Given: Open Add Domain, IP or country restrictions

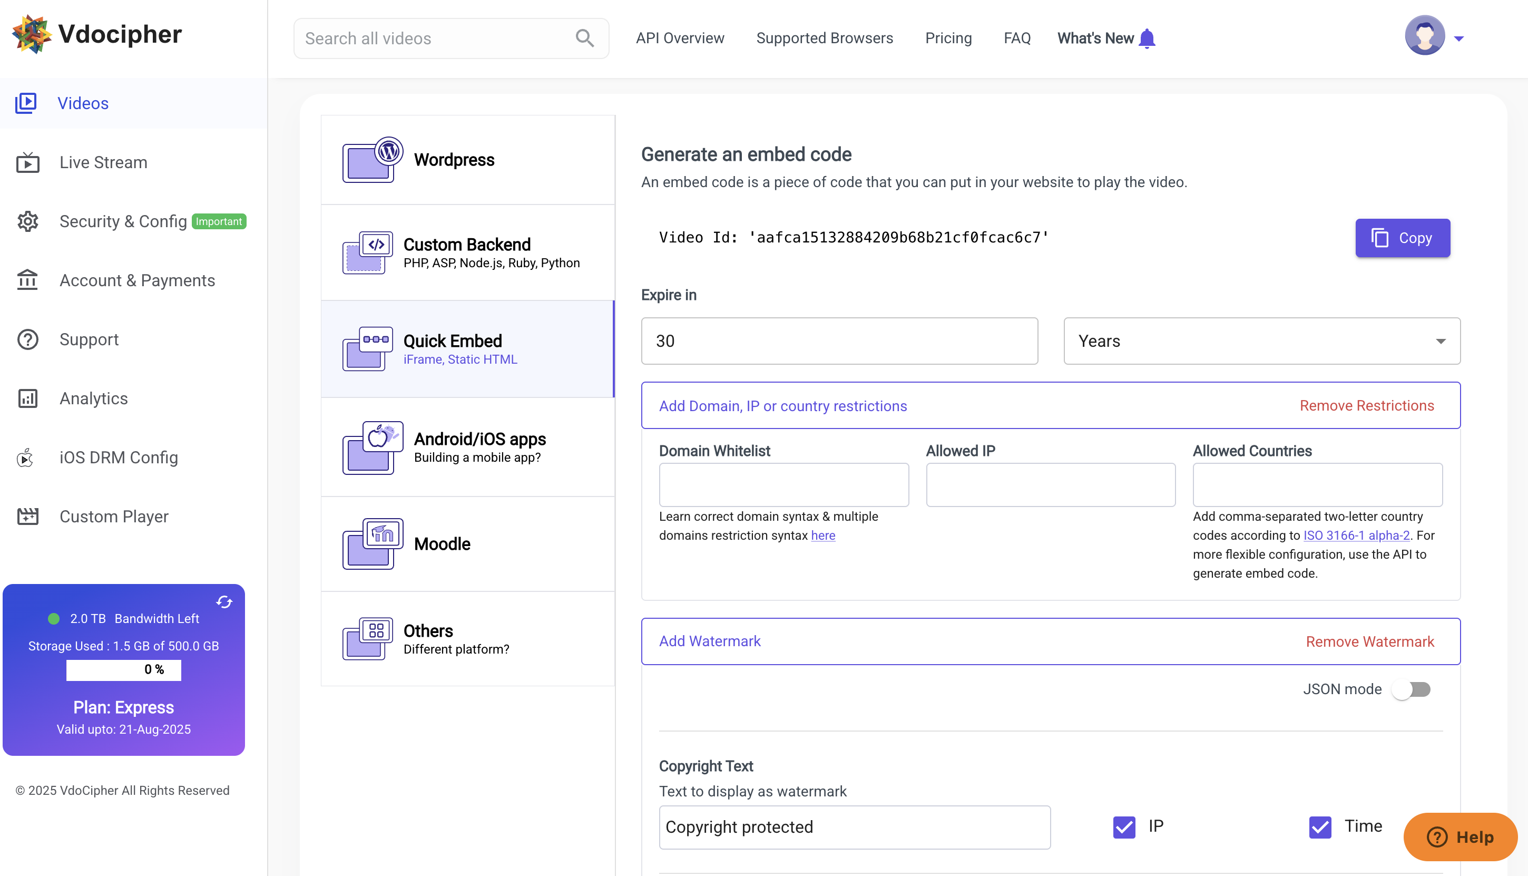Looking at the screenshot, I should 782,405.
